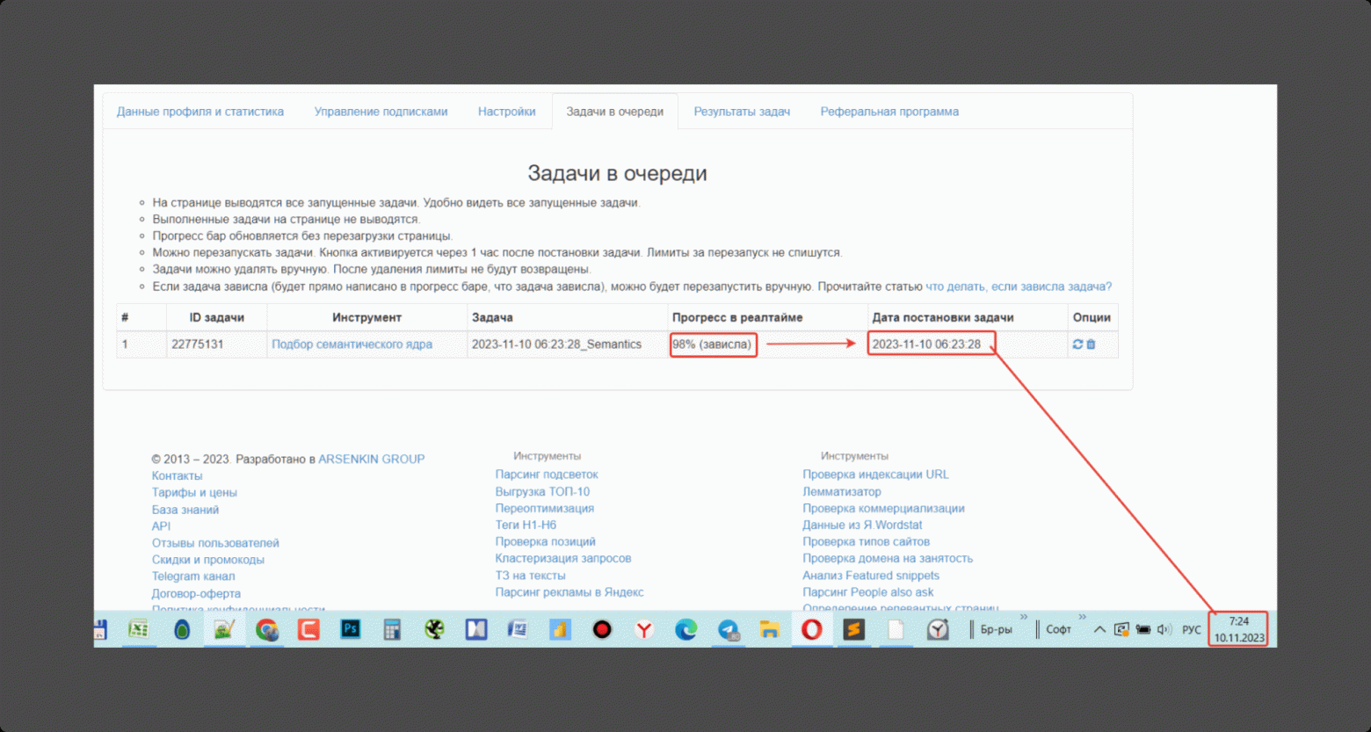Image resolution: width=1371 pixels, height=732 pixels.
Task: Select the Задачи в очереди tab
Action: (x=614, y=112)
